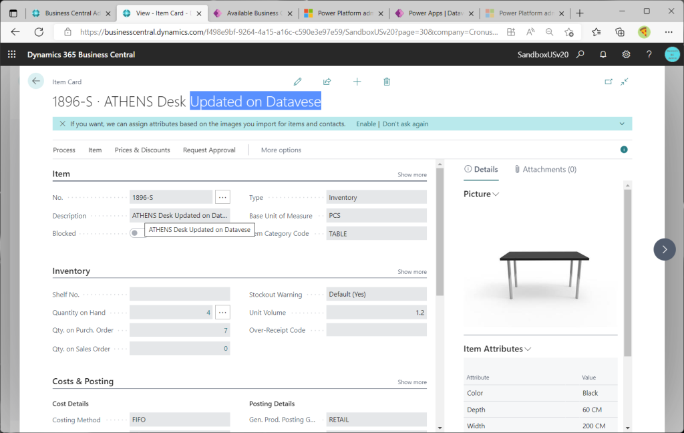This screenshot has height=433, width=684.
Task: Close the View - Item Card browser tab
Action: pos(199,13)
